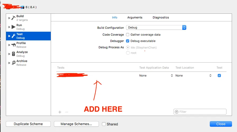Click the Test wrench icon
The height and width of the screenshot is (132, 237).
click(13, 36)
